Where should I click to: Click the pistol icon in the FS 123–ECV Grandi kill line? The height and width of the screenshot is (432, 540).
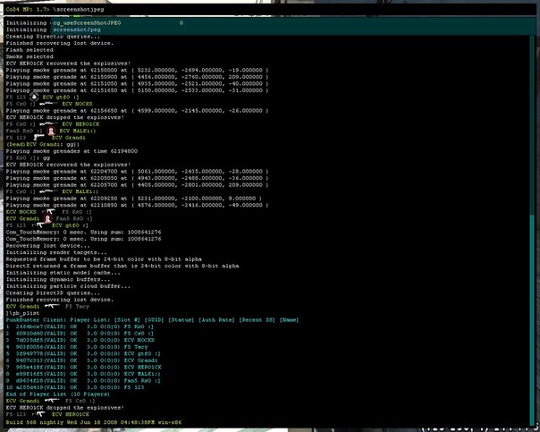click(38, 138)
